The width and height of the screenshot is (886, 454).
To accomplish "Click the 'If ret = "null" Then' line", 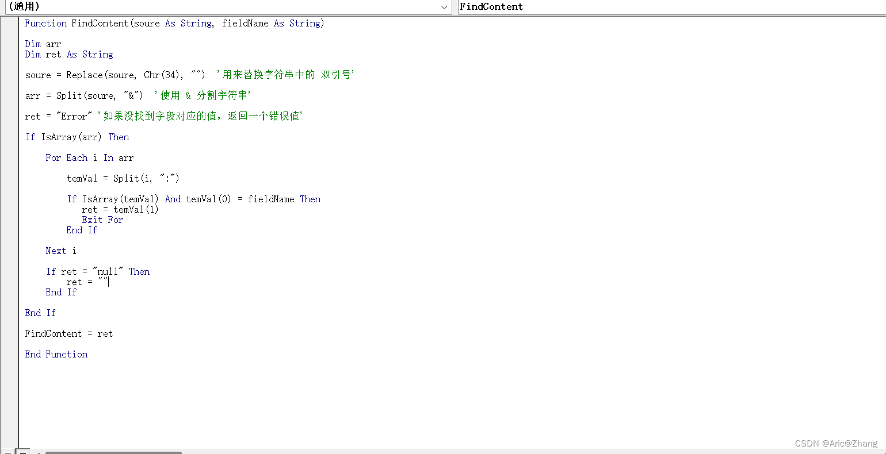I will (98, 271).
